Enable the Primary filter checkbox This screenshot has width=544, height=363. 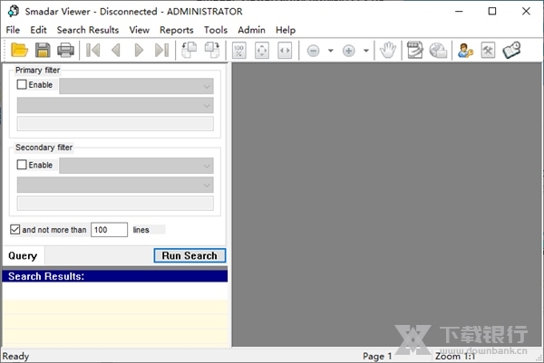tap(23, 86)
